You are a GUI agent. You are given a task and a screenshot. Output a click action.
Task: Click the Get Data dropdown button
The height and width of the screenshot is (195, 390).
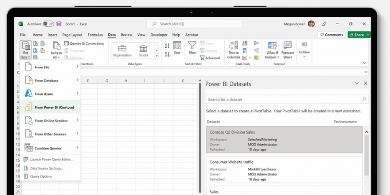pyautogui.click(x=25, y=50)
